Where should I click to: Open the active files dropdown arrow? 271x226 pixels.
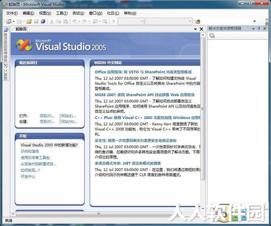(x=195, y=29)
